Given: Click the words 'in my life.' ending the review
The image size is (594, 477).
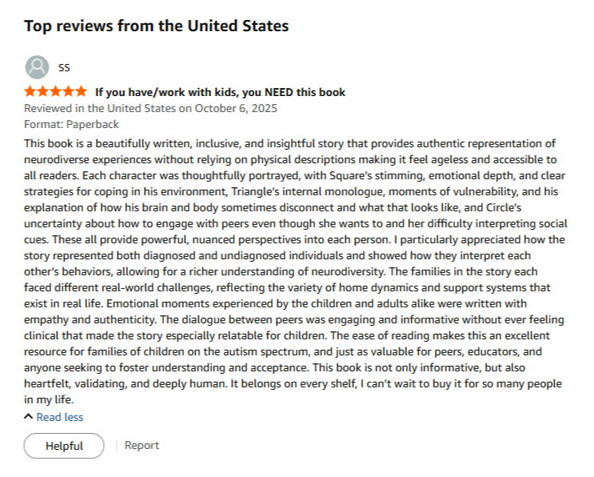Looking at the screenshot, I should pos(49,399).
